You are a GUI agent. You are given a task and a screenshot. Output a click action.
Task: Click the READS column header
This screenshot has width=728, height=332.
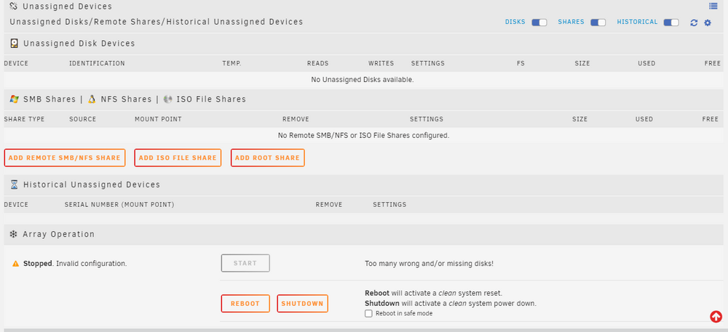[x=317, y=63]
